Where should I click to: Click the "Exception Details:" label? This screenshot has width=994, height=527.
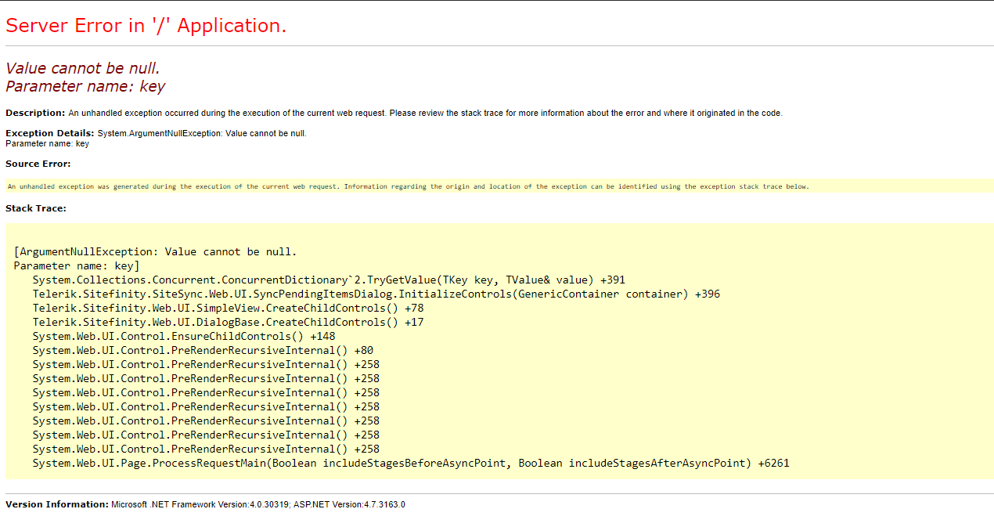50,133
